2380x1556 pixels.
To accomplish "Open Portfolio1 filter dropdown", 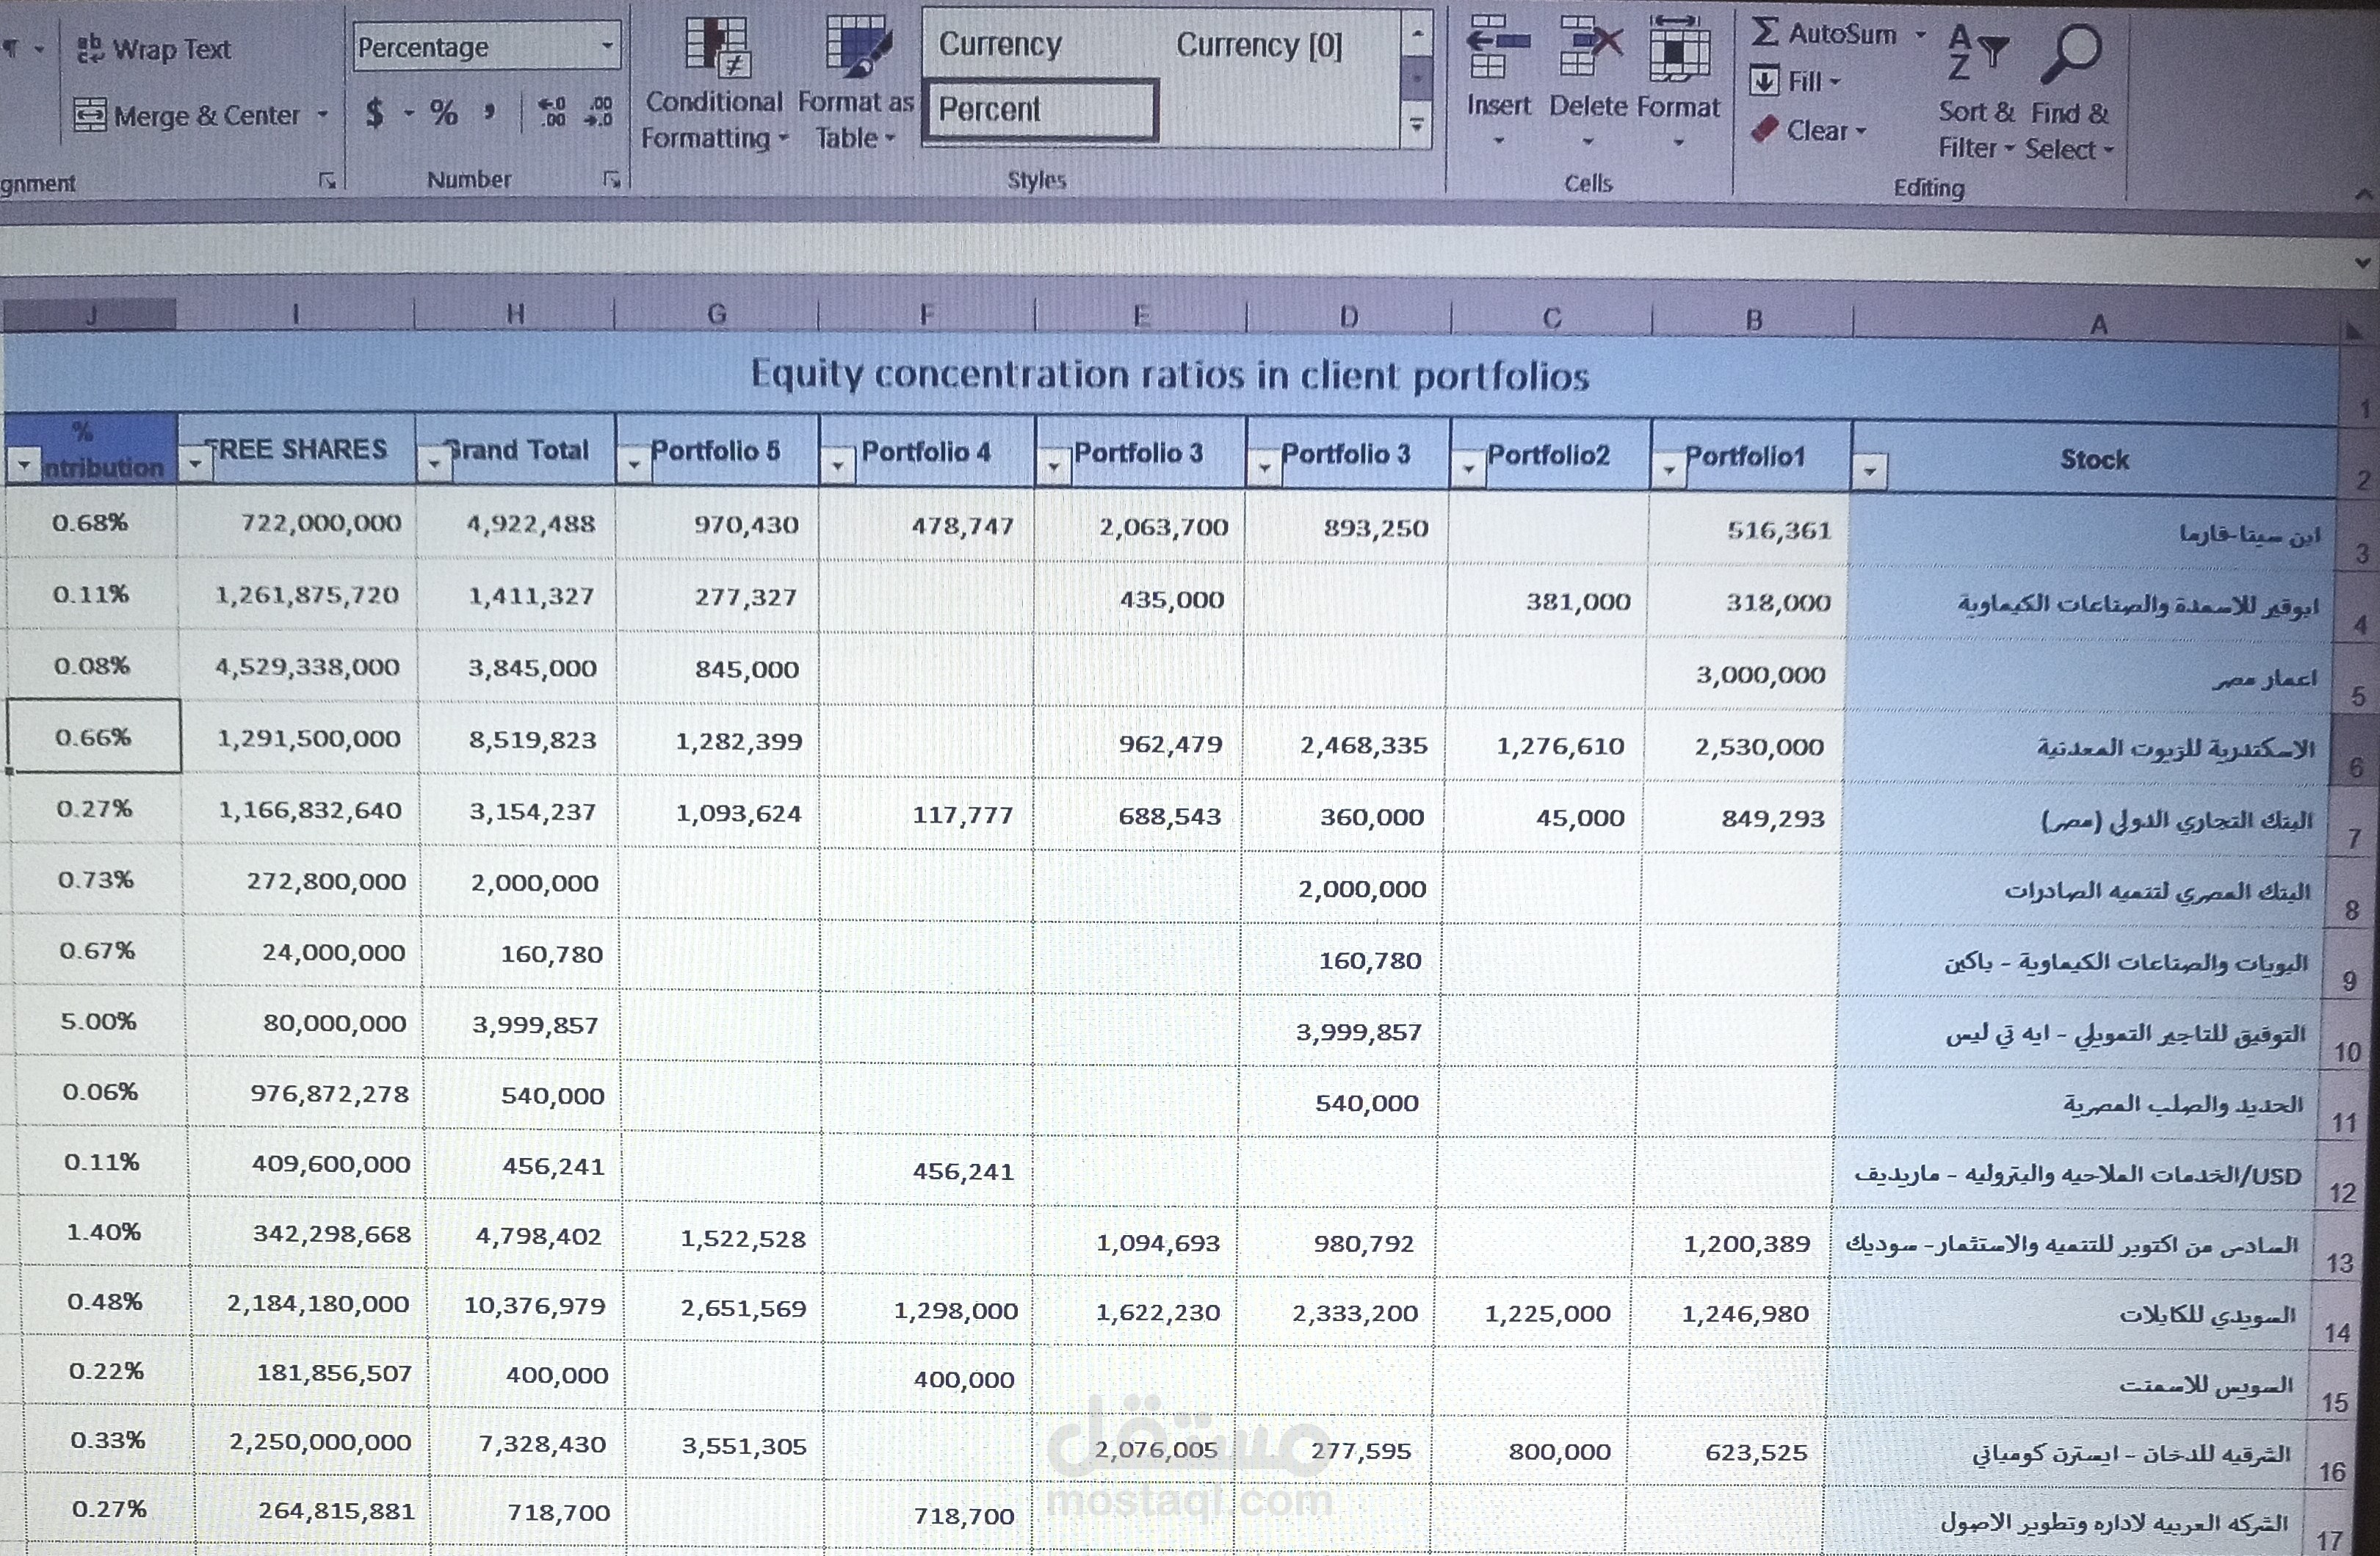I will [x=1668, y=469].
